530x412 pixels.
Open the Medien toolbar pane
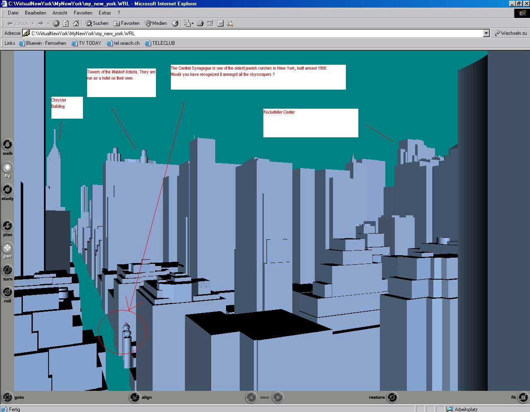click(x=156, y=23)
